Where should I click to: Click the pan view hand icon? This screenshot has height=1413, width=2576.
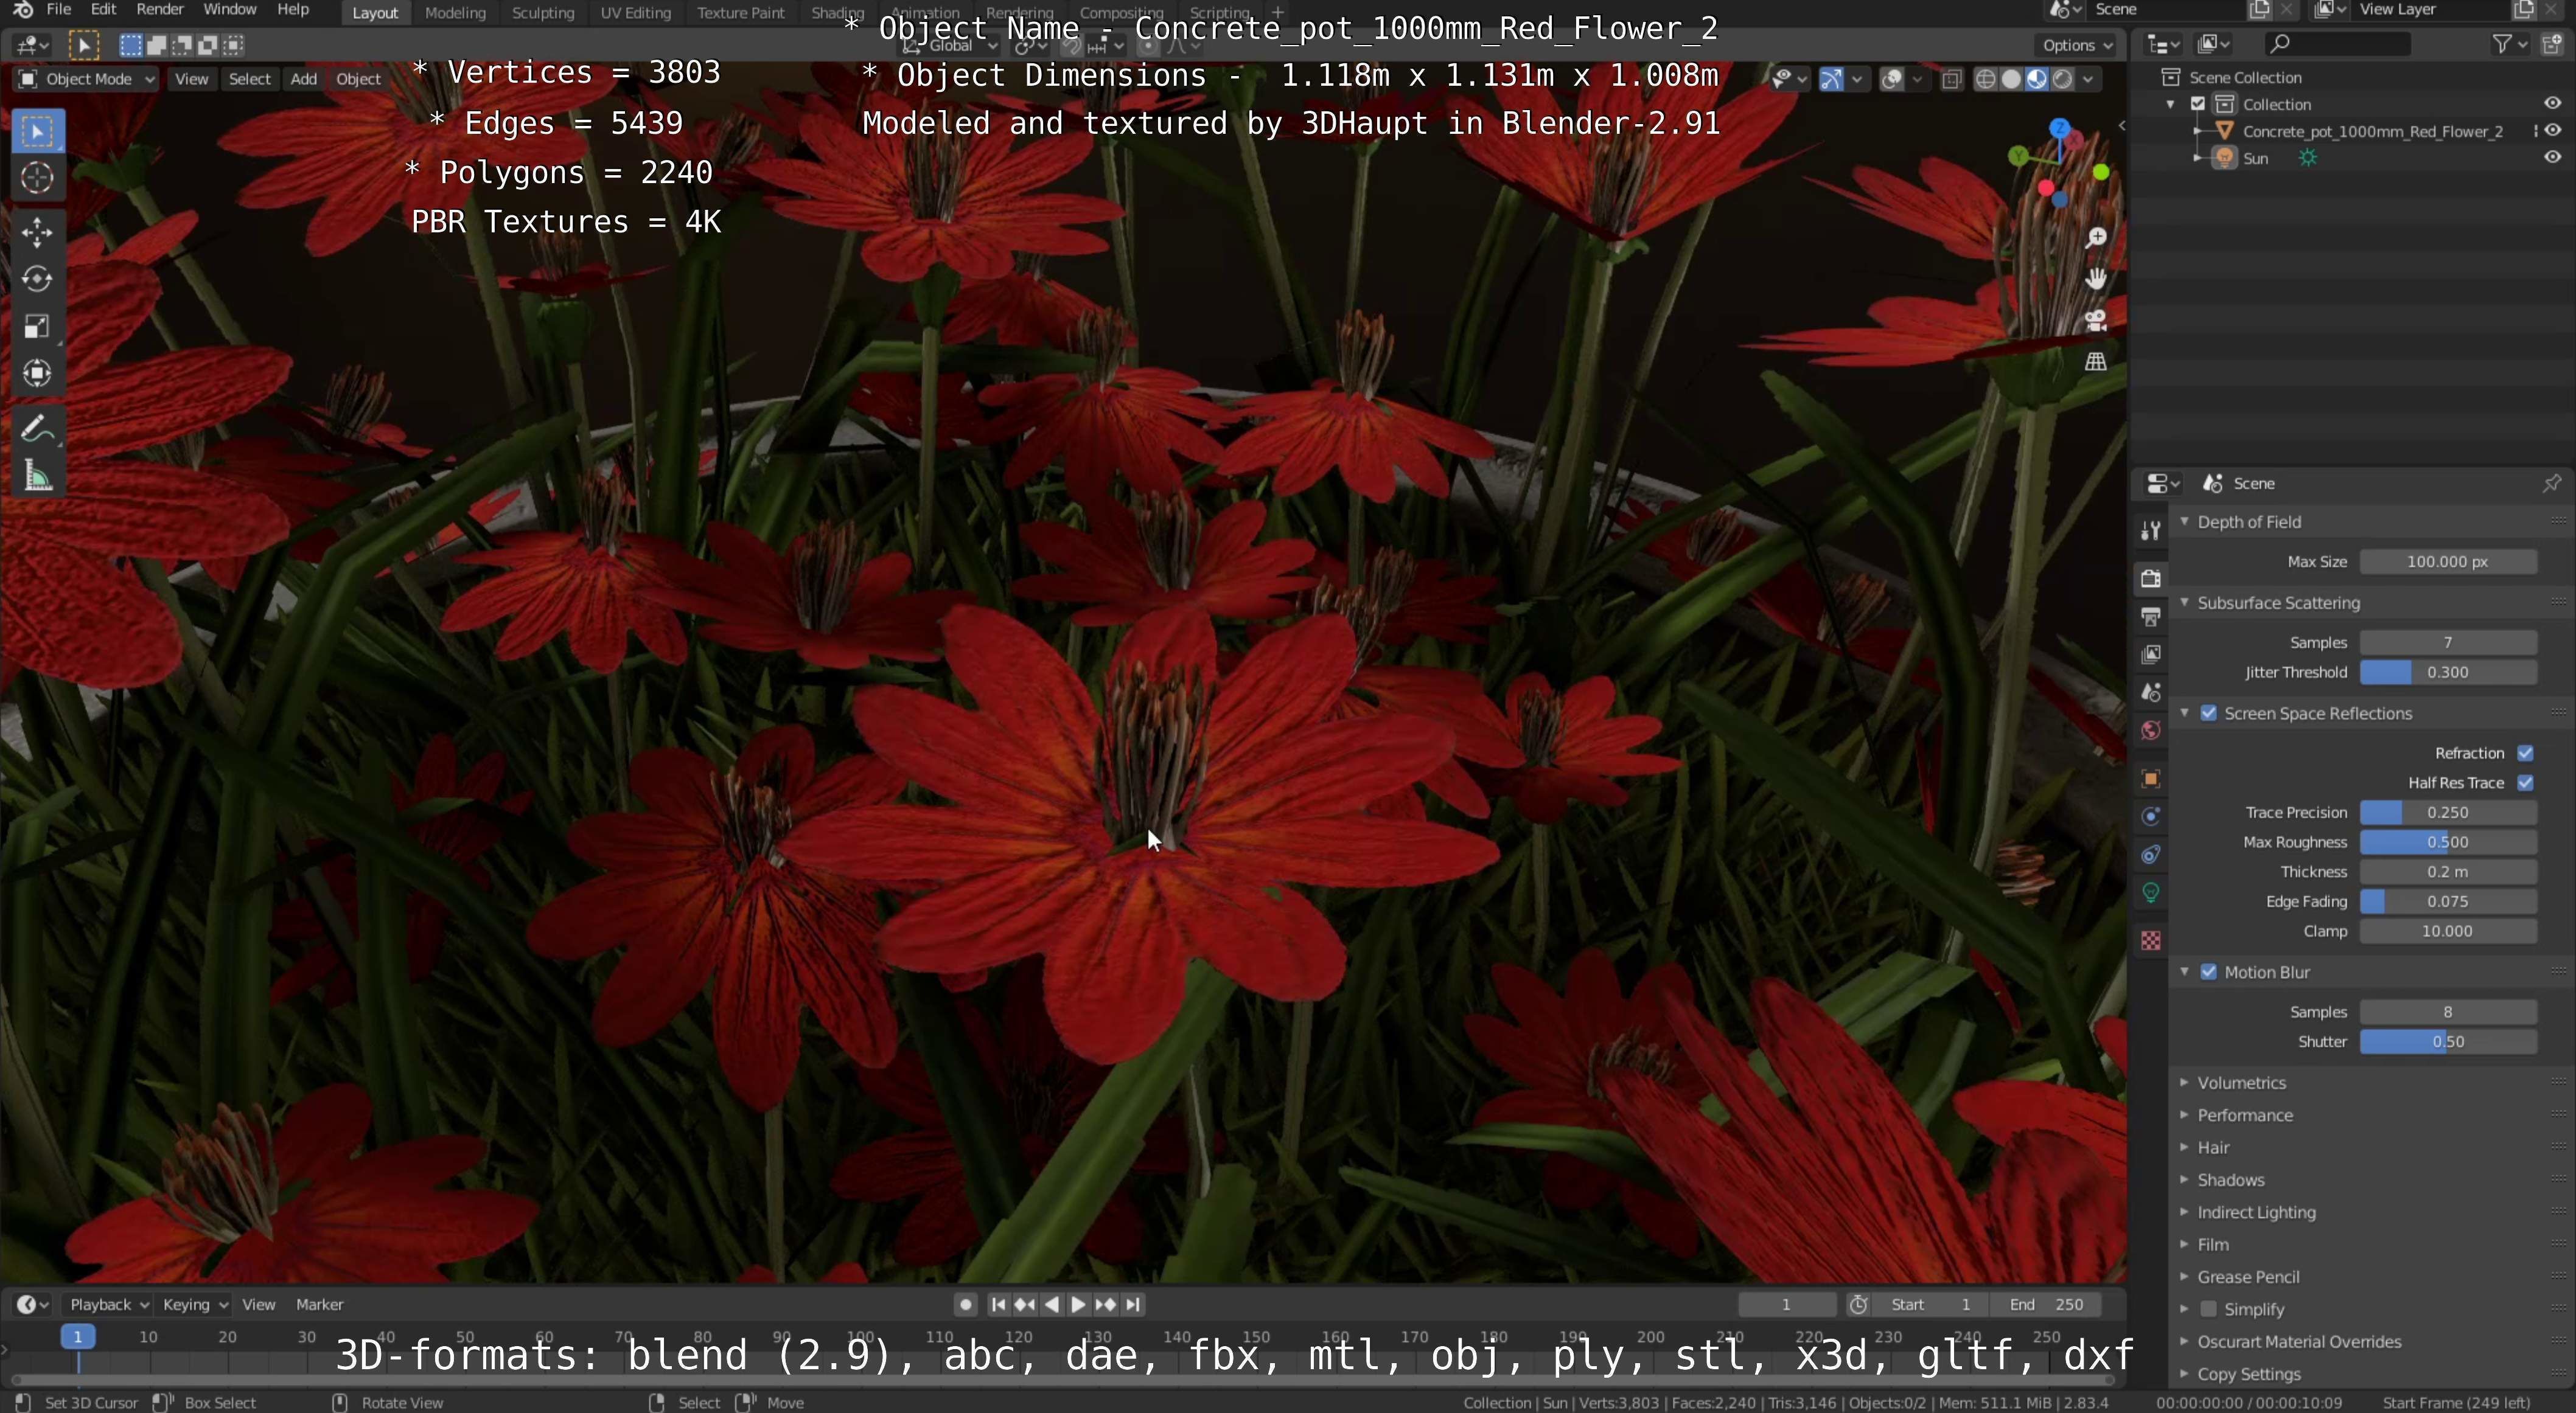point(2096,279)
